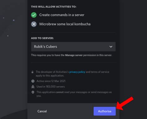Click the terms of service text
147x119 pixels.
100,72
